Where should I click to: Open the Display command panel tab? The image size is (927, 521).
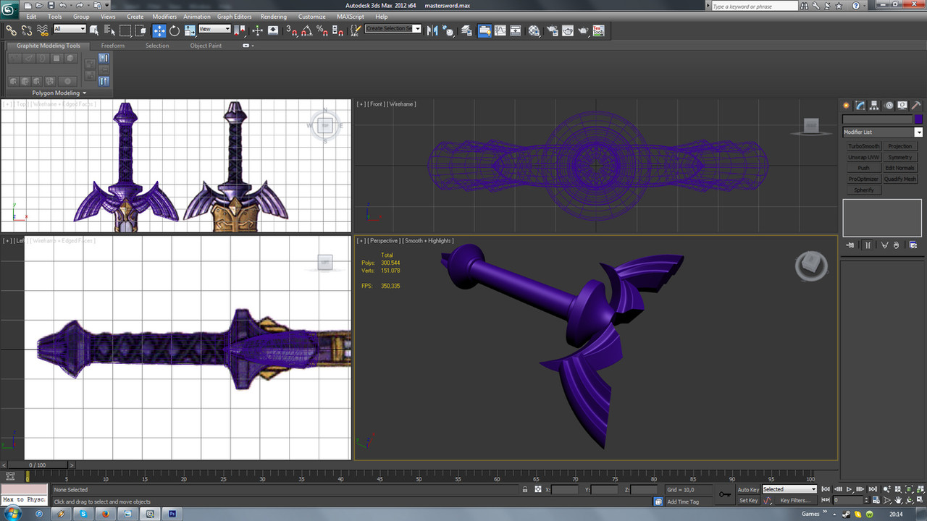pyautogui.click(x=903, y=105)
